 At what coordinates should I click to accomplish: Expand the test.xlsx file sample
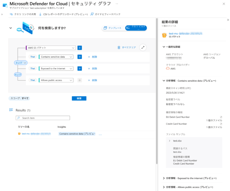coord(170,141)
